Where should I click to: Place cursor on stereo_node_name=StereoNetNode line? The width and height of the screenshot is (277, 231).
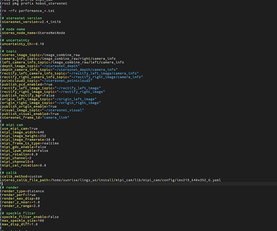coord(34,33)
